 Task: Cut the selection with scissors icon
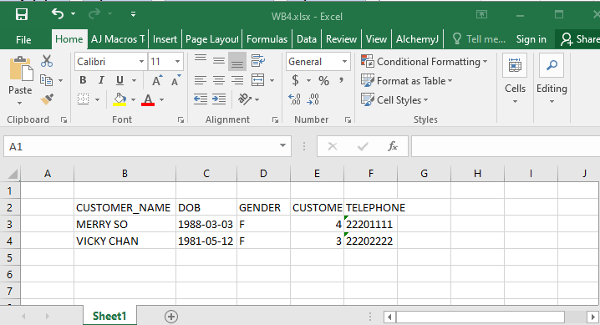47,61
